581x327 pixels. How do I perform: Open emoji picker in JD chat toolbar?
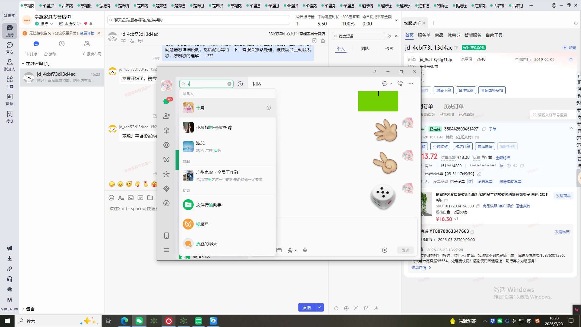[111, 198]
